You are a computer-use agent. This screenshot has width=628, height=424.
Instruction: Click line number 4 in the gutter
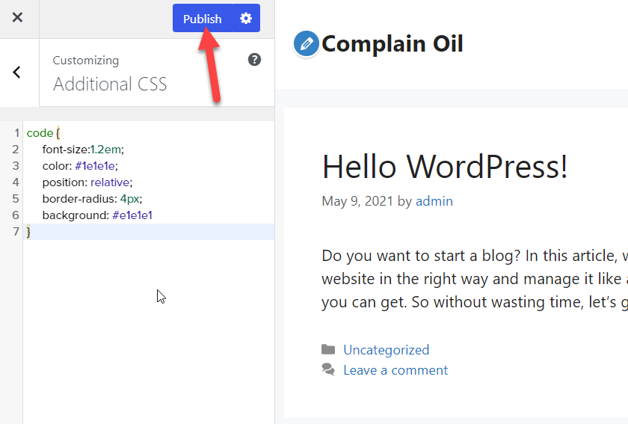[x=16, y=182]
